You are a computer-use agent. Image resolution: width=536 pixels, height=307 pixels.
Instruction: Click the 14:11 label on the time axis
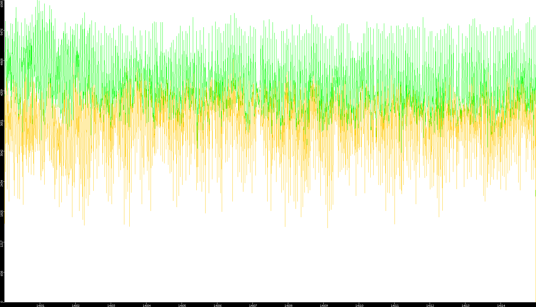pos(395,306)
